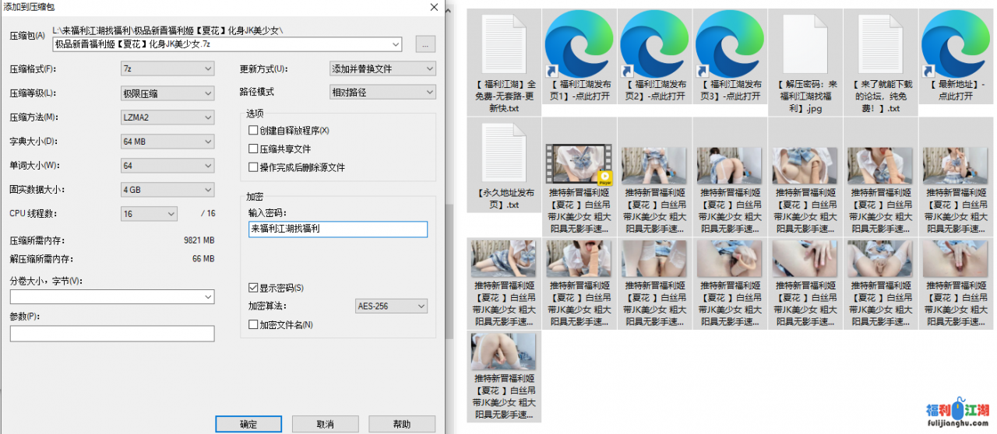The width and height of the screenshot is (997, 434).
Task: Expand the 加密算法 AES-256 dropdown
Action: [x=391, y=306]
